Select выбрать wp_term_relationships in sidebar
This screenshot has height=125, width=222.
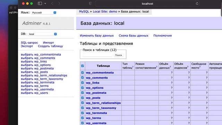coord(44,75)
